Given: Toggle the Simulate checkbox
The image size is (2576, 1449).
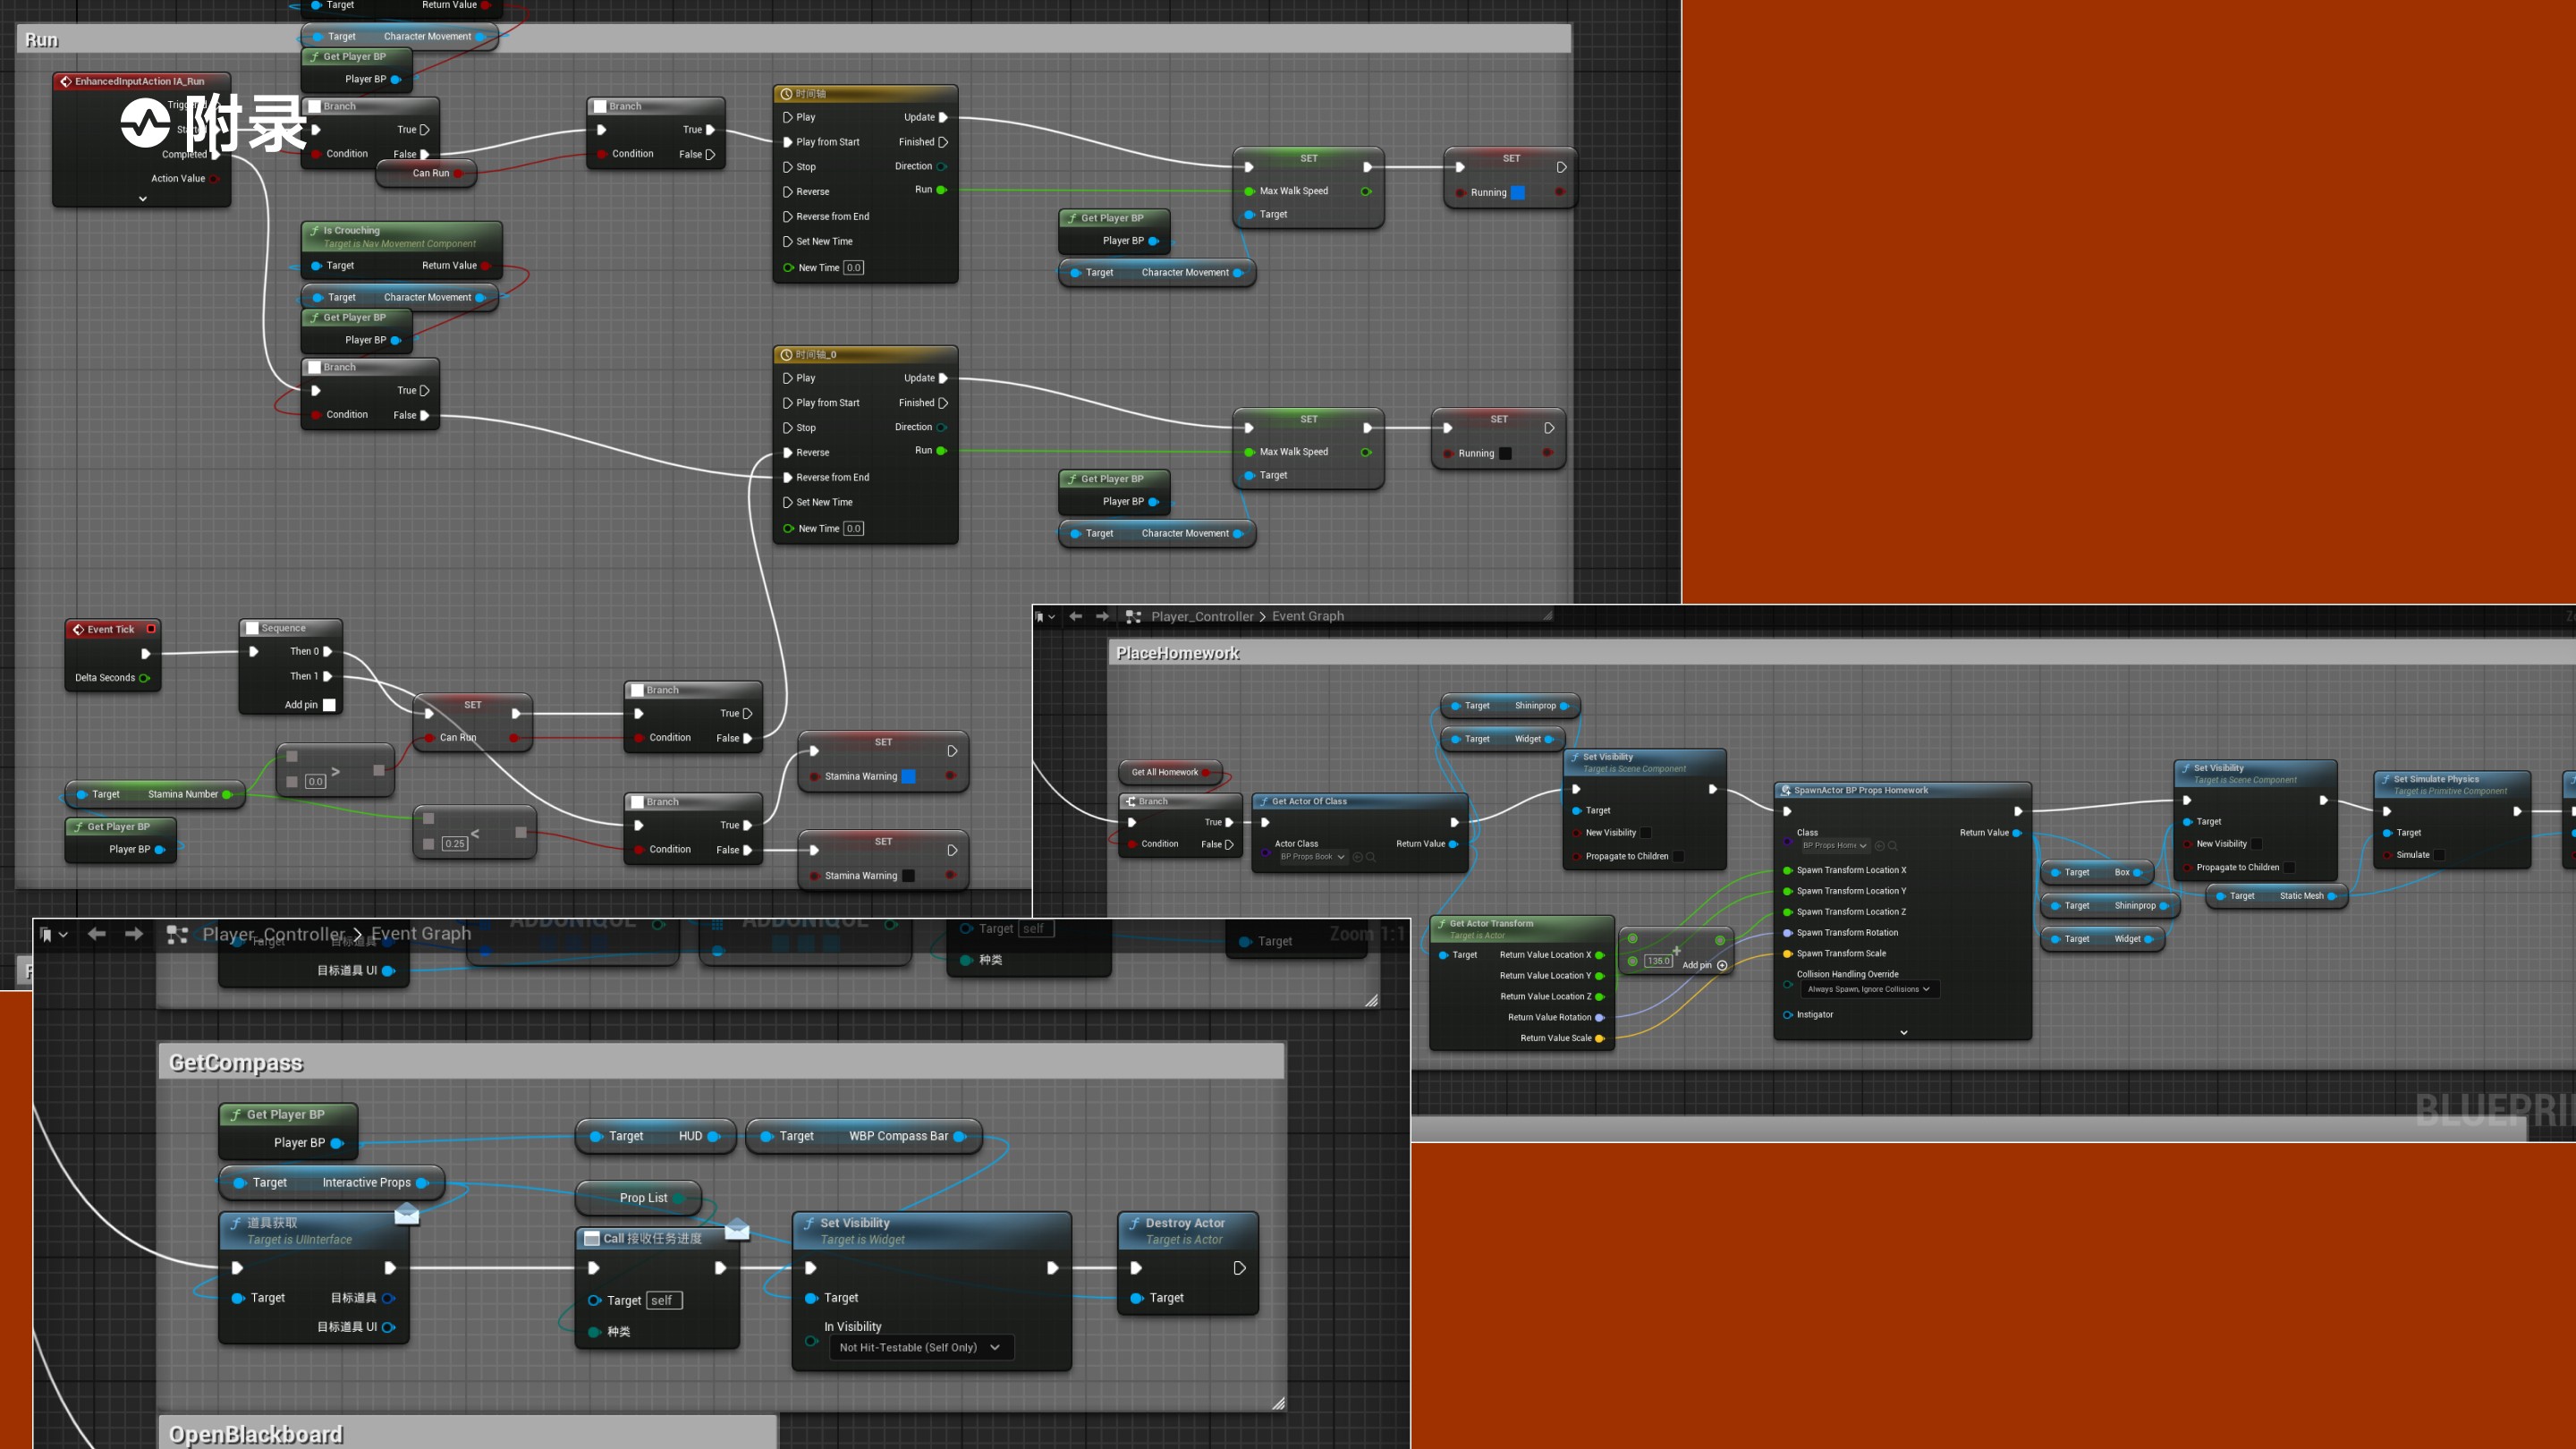Looking at the screenshot, I should tap(2439, 855).
